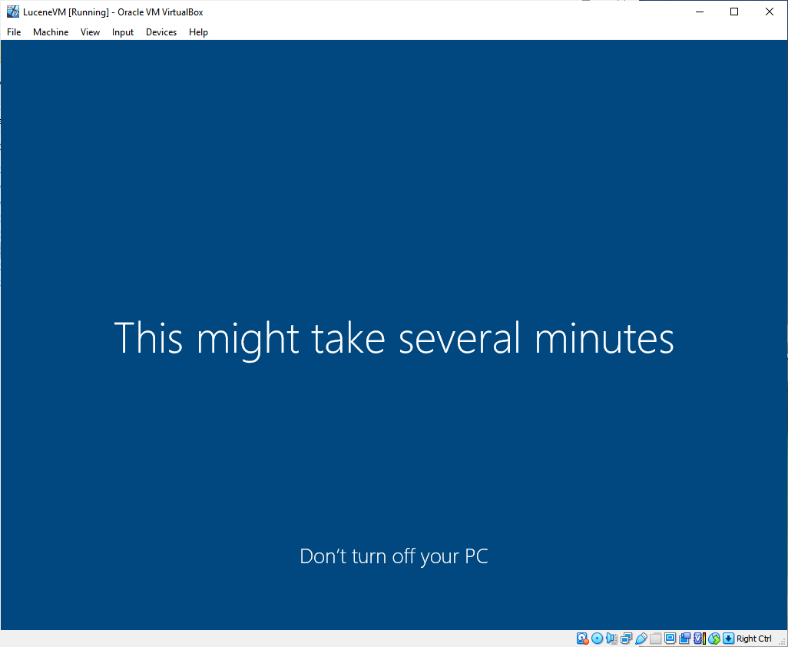The image size is (788, 647).
Task: Open the shared folders indicator
Action: tap(655, 639)
